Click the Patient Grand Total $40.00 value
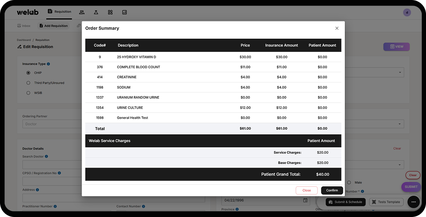426x217 pixels. (323, 174)
